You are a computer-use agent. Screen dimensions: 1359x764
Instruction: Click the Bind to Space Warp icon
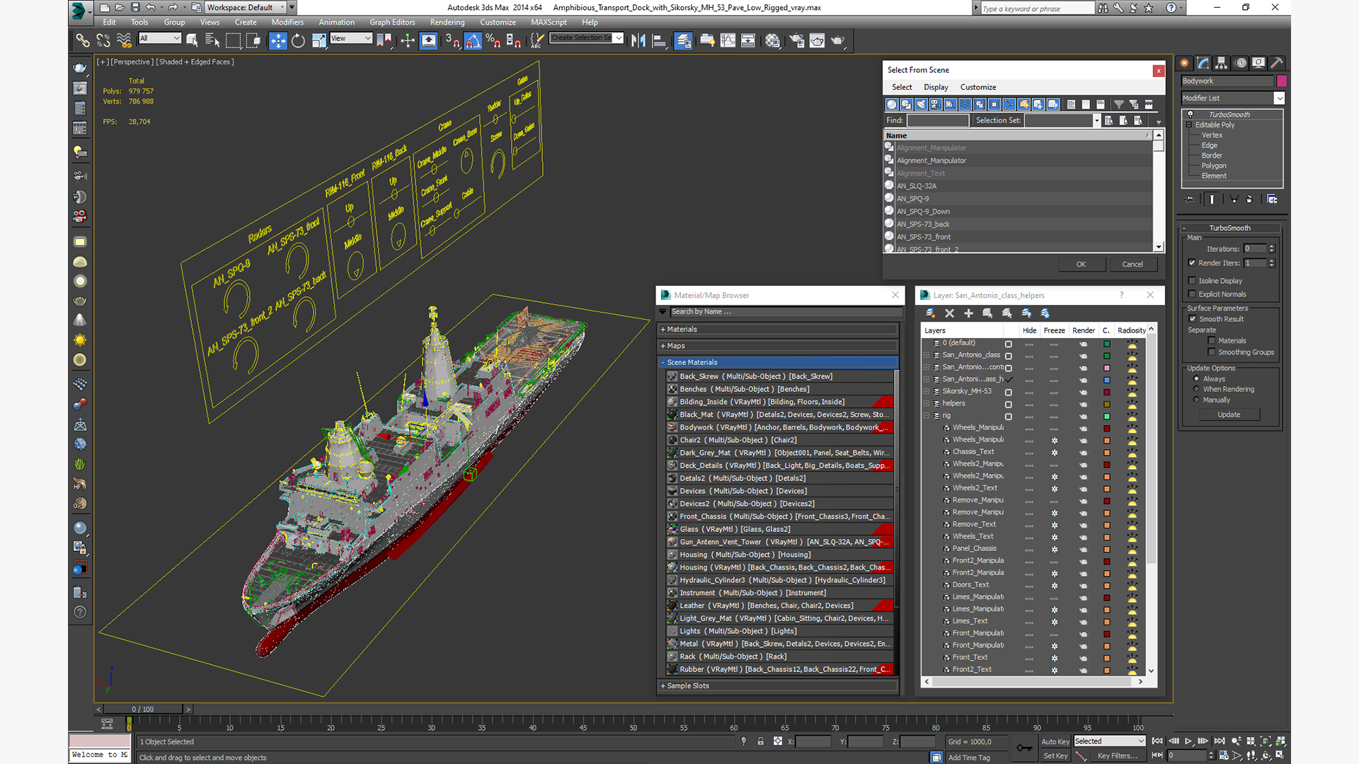(124, 41)
